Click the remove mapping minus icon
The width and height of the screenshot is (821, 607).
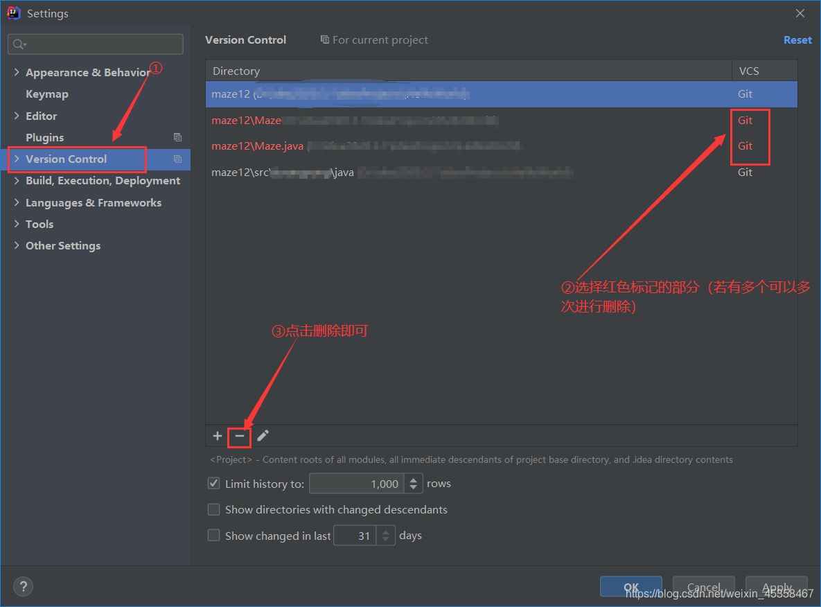[x=239, y=436]
